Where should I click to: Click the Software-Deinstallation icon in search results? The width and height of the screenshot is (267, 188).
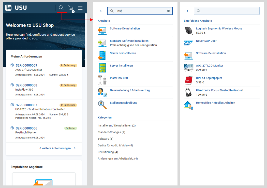[102, 31]
